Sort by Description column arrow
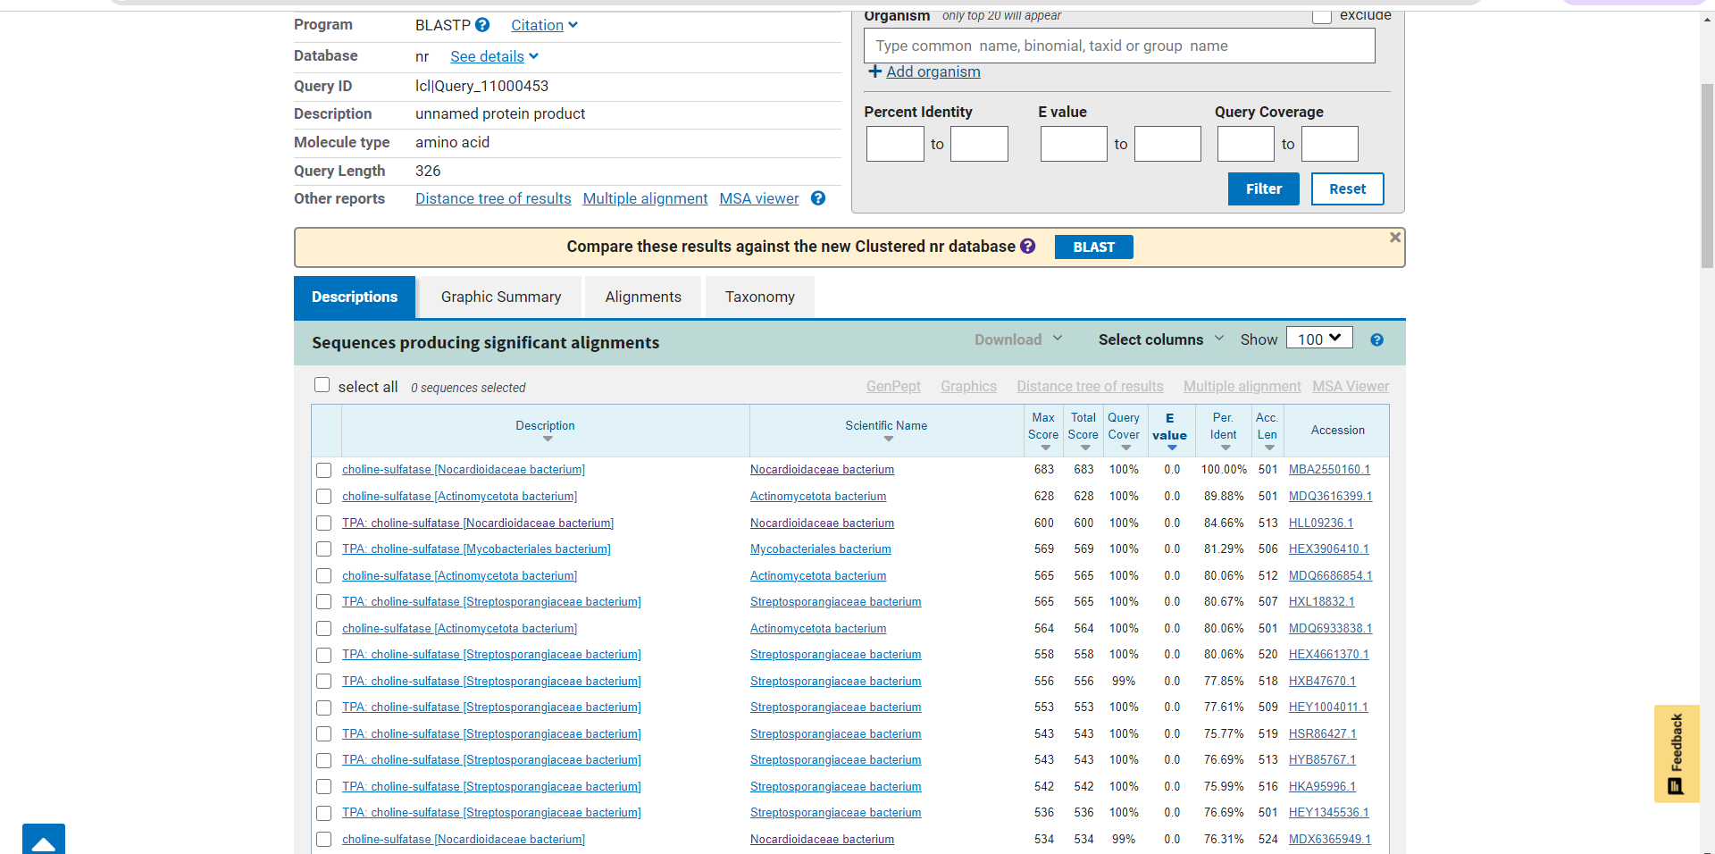This screenshot has width=1715, height=854. click(548, 439)
